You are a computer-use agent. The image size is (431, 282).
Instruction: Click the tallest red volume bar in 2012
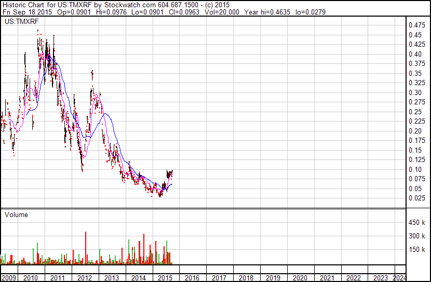click(x=86, y=248)
